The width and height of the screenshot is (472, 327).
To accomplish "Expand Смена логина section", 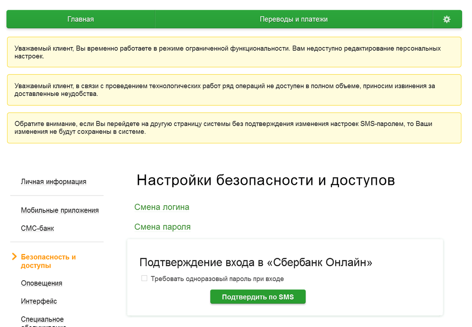I will (x=162, y=207).
